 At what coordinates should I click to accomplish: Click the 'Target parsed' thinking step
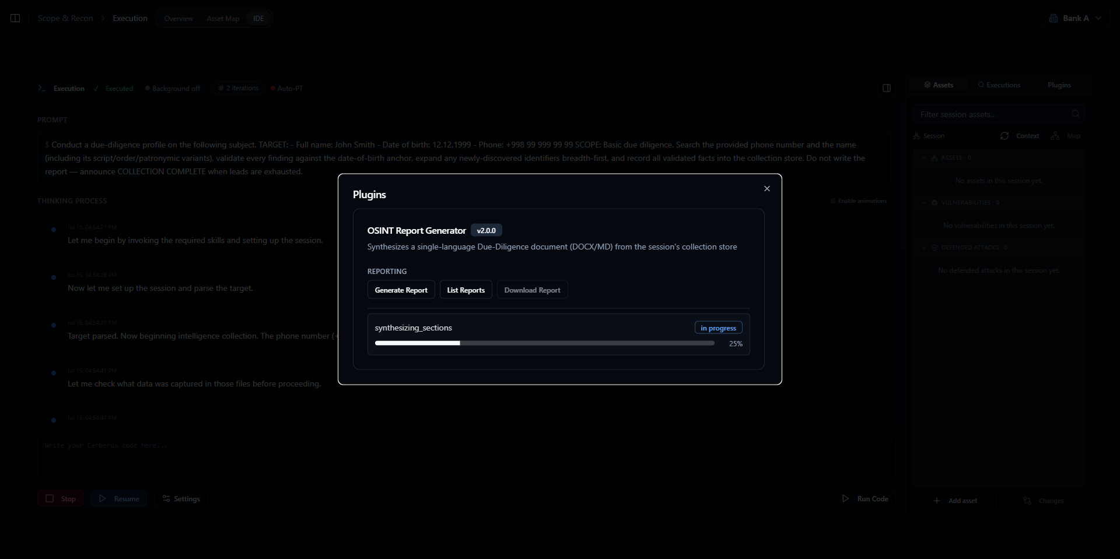202,336
